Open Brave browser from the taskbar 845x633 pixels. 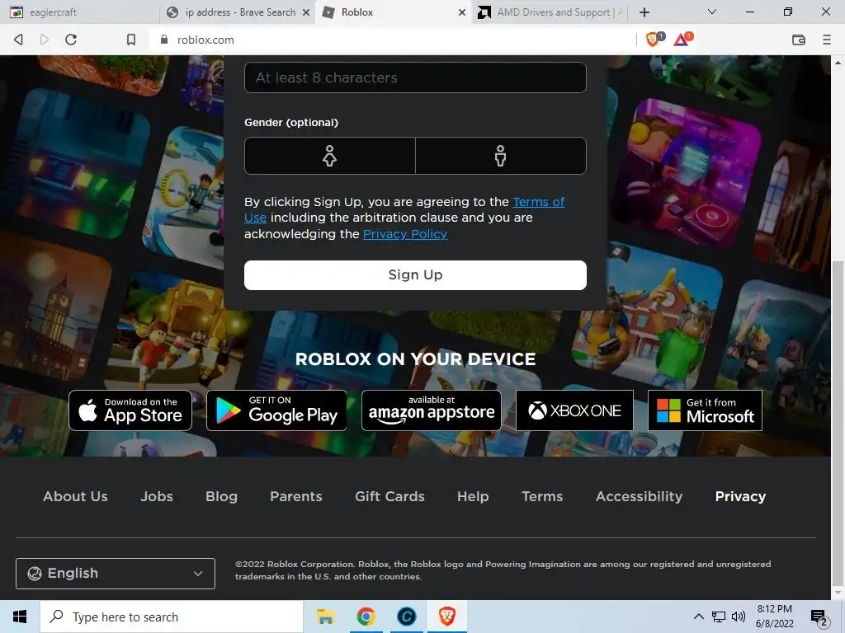(x=447, y=617)
